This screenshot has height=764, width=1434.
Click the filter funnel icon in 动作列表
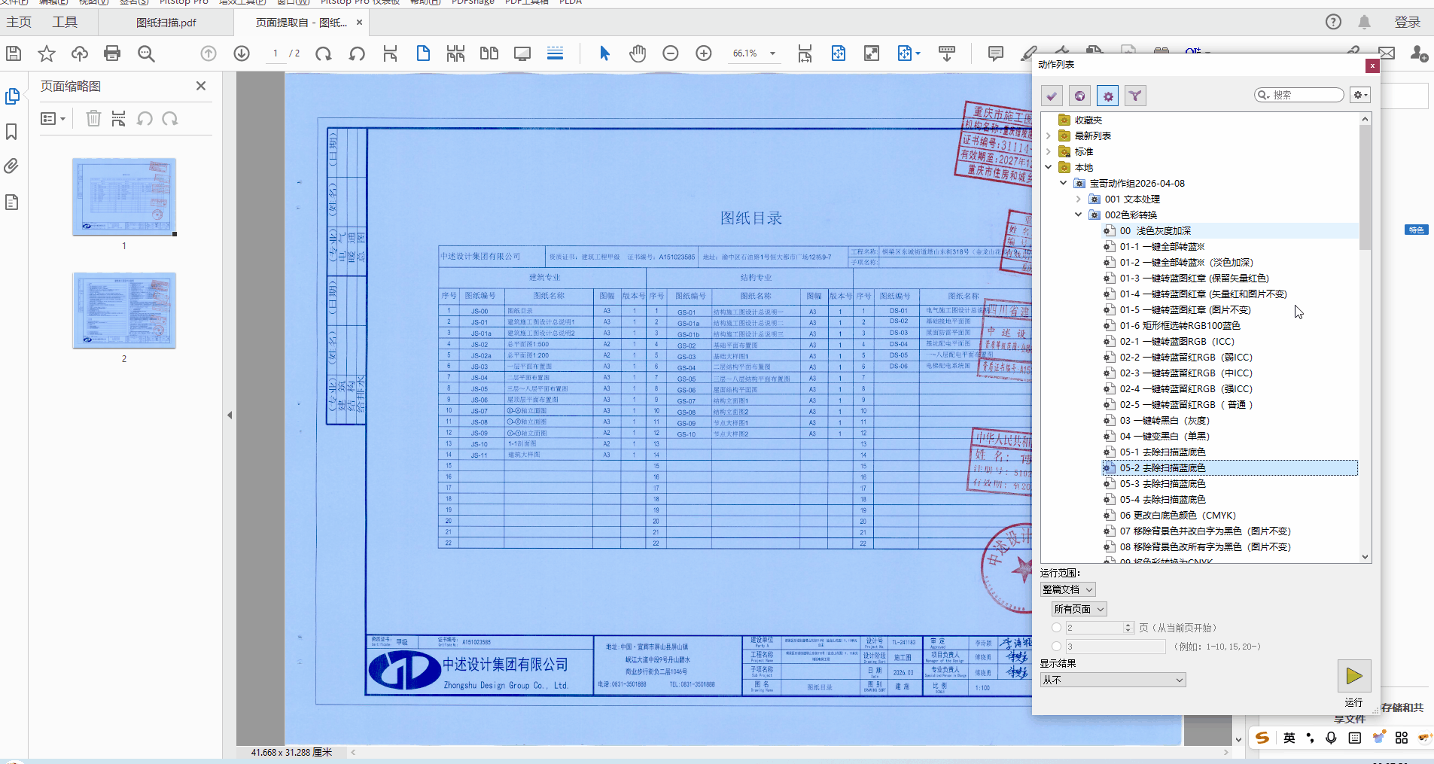pos(1135,96)
